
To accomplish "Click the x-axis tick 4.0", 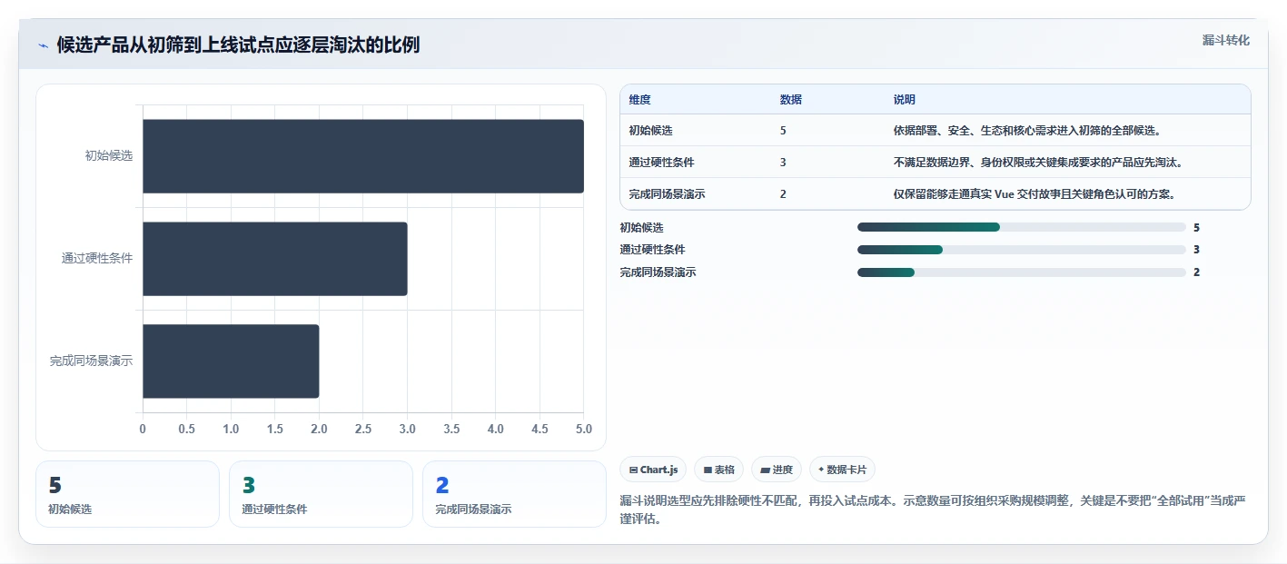I will pyautogui.click(x=496, y=429).
